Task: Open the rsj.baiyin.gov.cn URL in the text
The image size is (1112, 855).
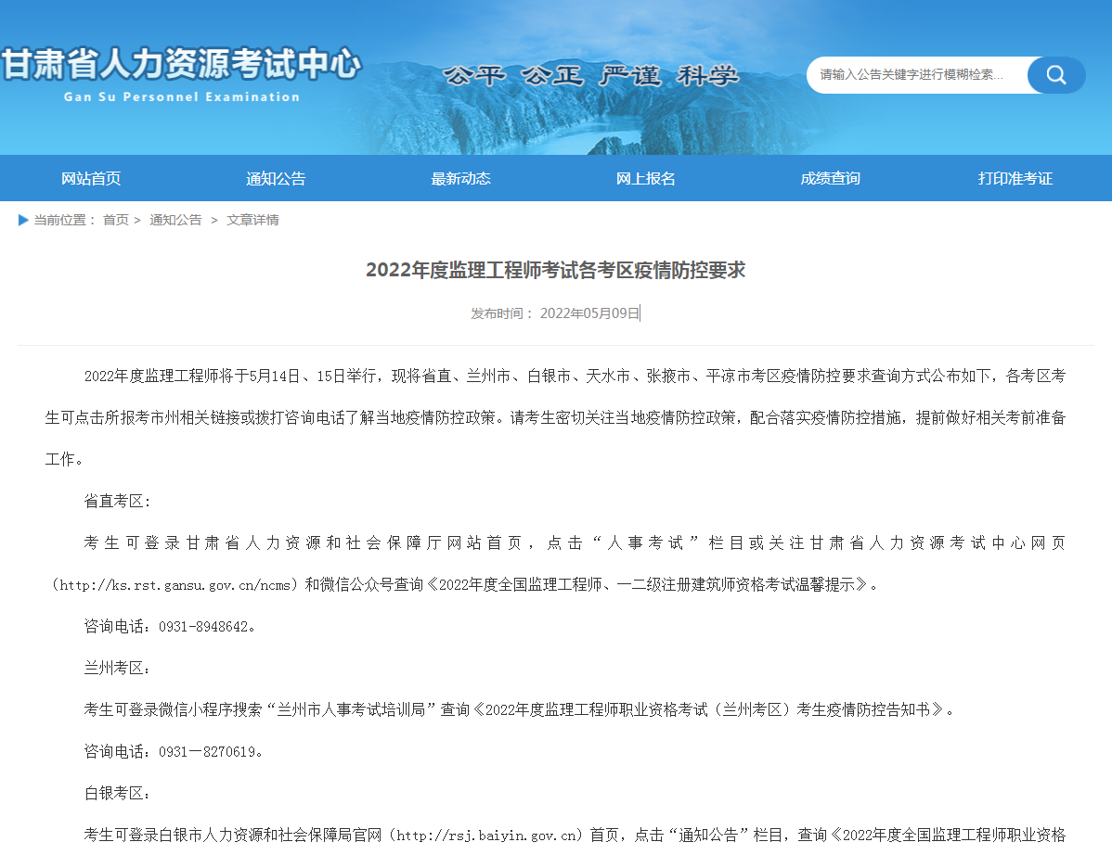Action: [489, 835]
